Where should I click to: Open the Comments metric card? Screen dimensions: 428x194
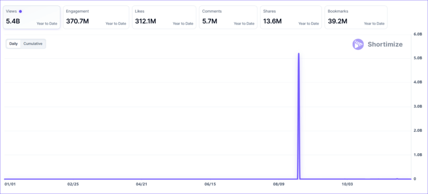(227, 18)
